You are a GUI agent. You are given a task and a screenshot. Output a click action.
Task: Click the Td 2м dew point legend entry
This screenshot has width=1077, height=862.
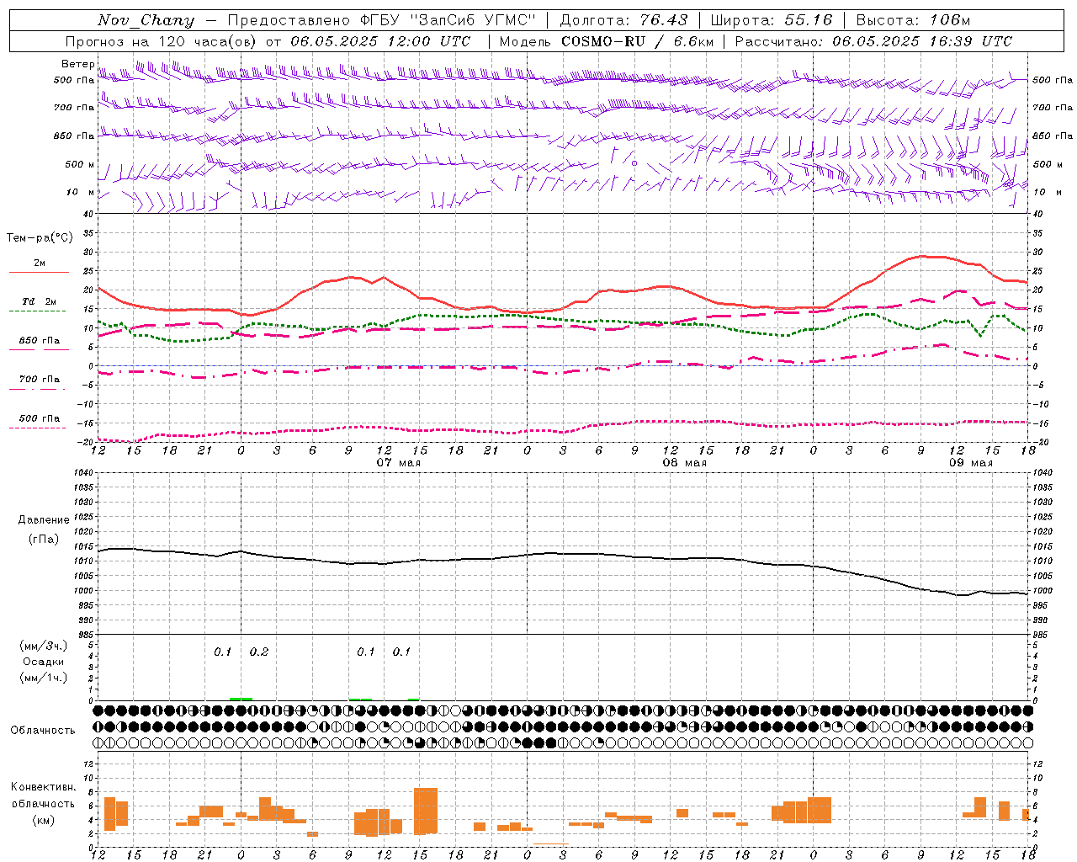coord(40,301)
